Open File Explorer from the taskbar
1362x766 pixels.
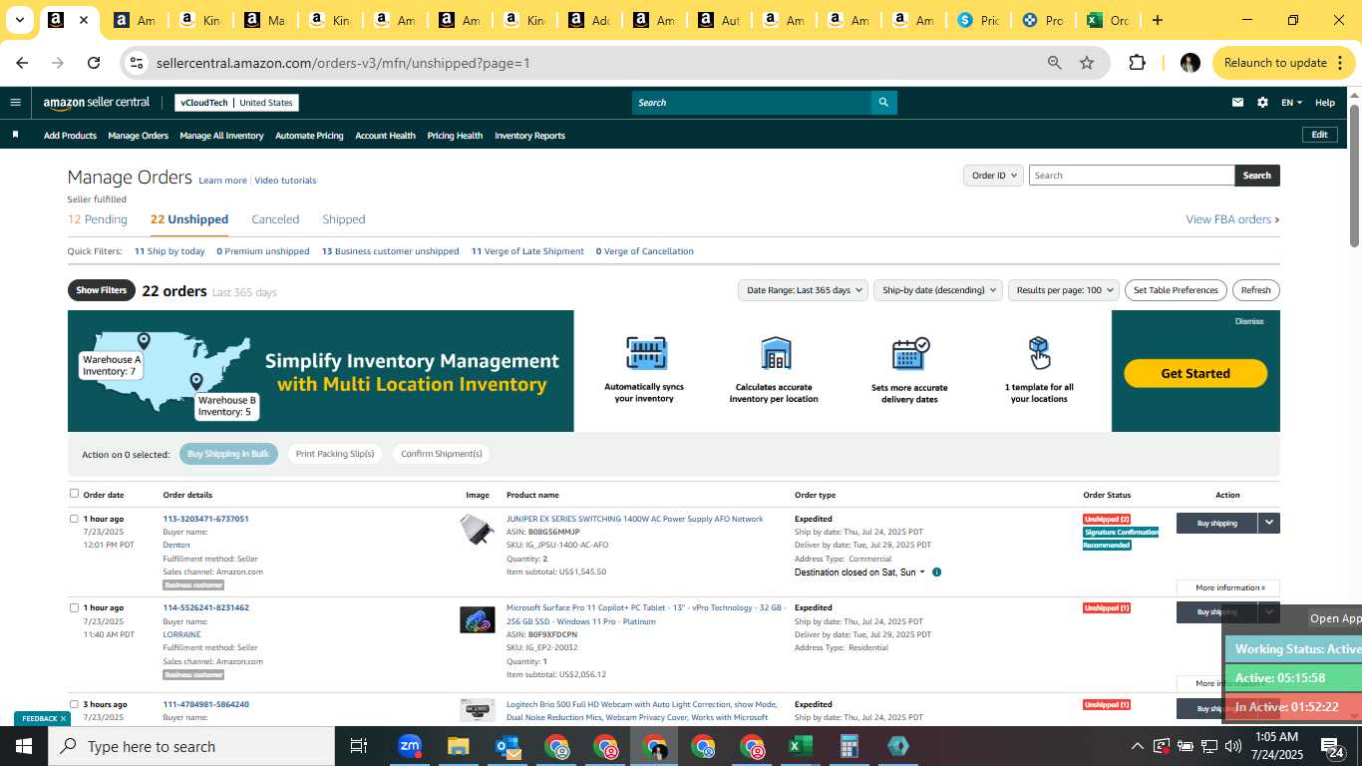[x=458, y=746]
